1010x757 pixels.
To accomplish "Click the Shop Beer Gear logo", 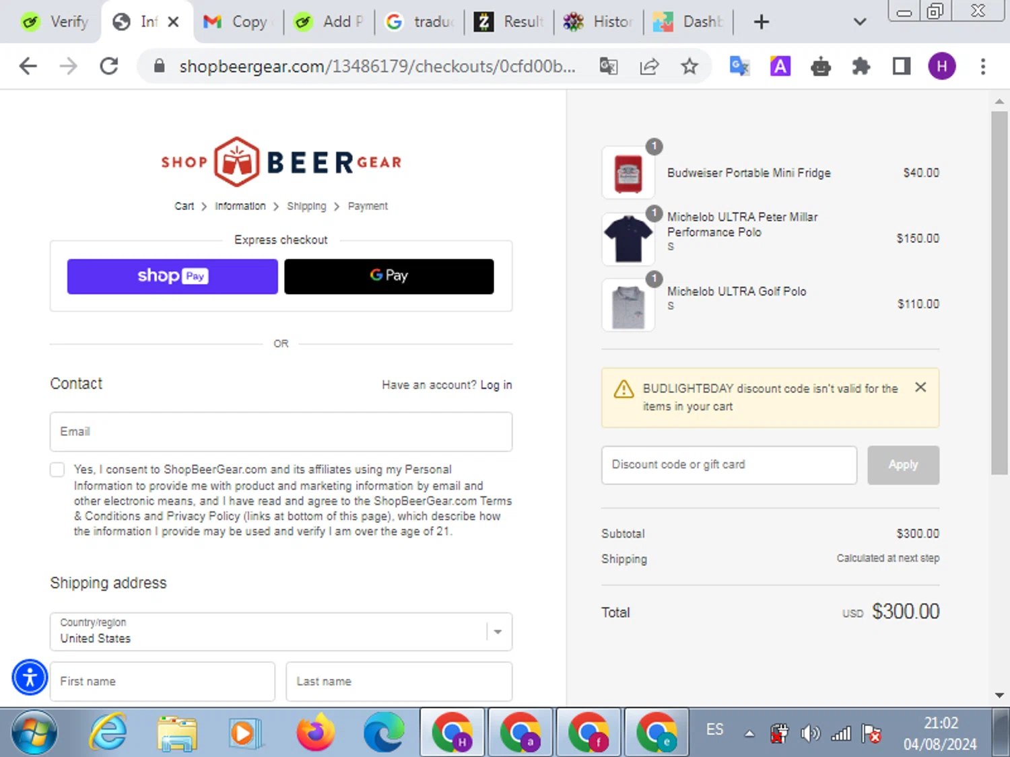I will (281, 161).
